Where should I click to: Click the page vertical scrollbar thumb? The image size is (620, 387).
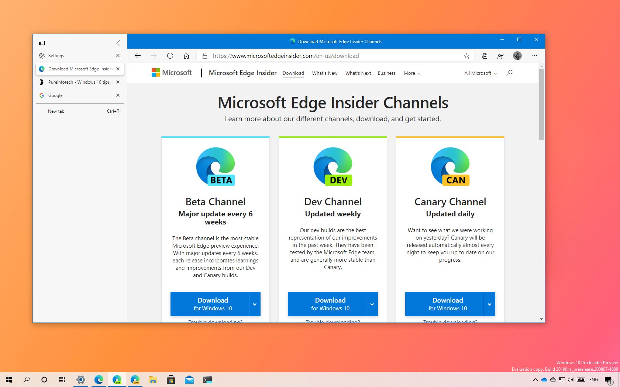(x=541, y=105)
